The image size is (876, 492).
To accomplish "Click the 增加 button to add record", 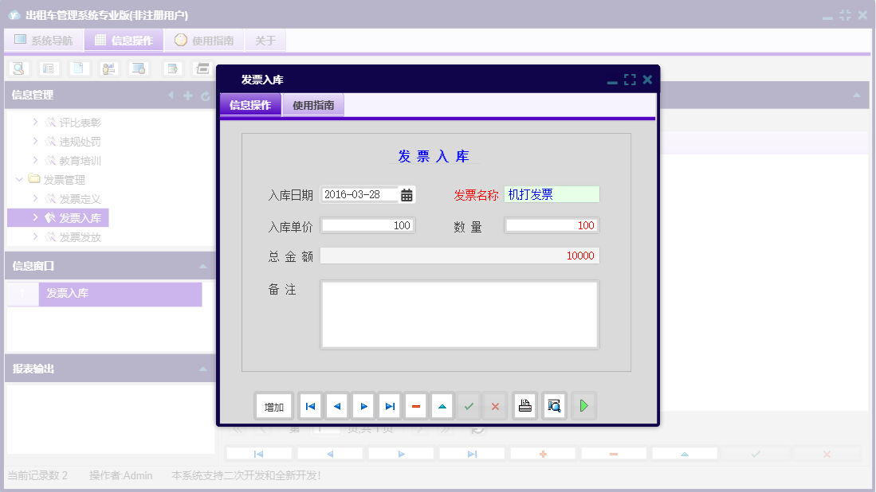I will (x=273, y=405).
